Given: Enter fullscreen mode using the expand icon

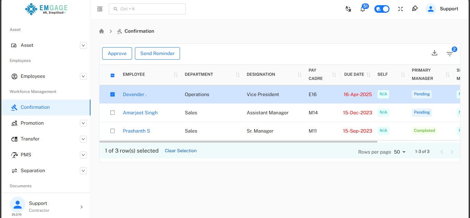Looking at the screenshot, I should (x=400, y=9).
